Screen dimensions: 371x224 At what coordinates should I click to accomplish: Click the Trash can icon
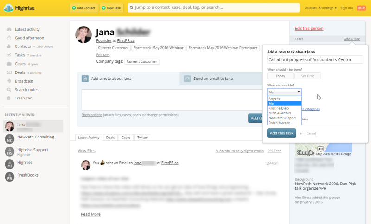9,98
